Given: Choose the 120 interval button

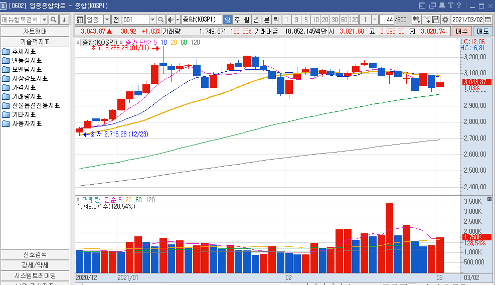Looking at the screenshot, I should 354,20.
